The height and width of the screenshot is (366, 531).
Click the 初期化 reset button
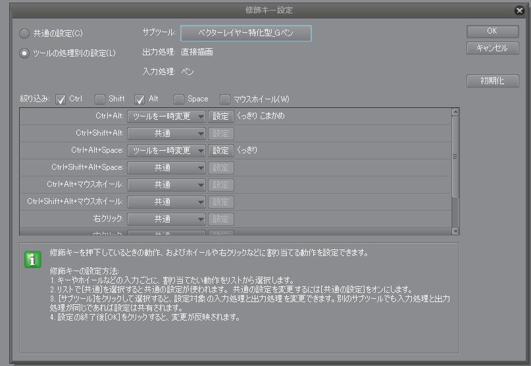coord(492,81)
